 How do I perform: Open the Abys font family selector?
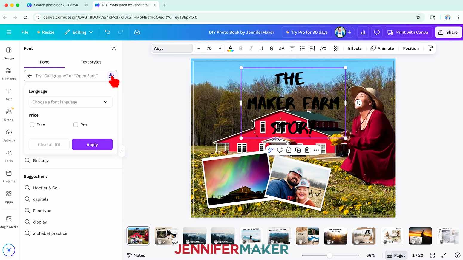point(172,48)
